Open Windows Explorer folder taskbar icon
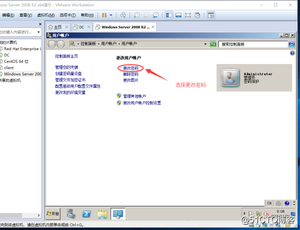 102,214
